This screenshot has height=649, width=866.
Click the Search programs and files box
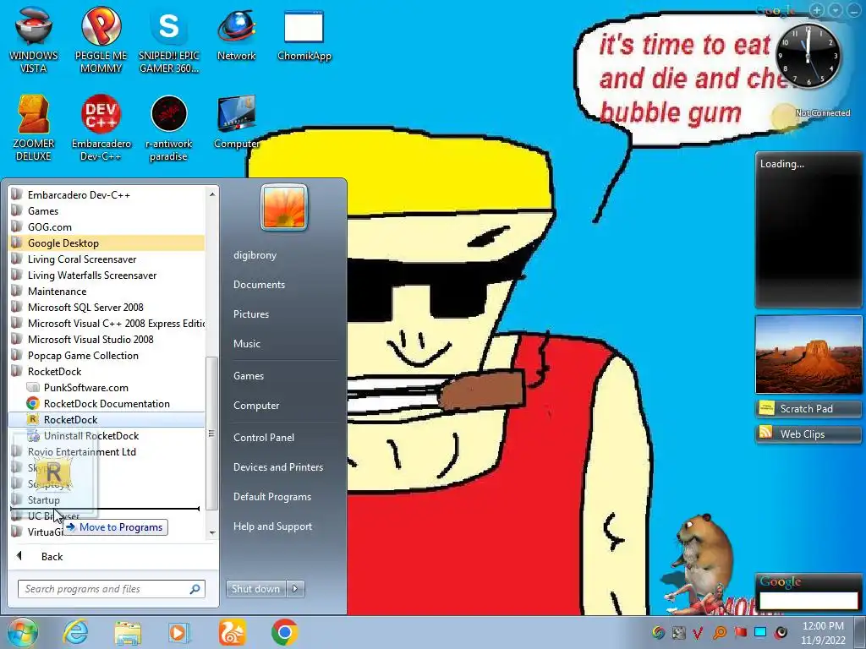pos(112,589)
